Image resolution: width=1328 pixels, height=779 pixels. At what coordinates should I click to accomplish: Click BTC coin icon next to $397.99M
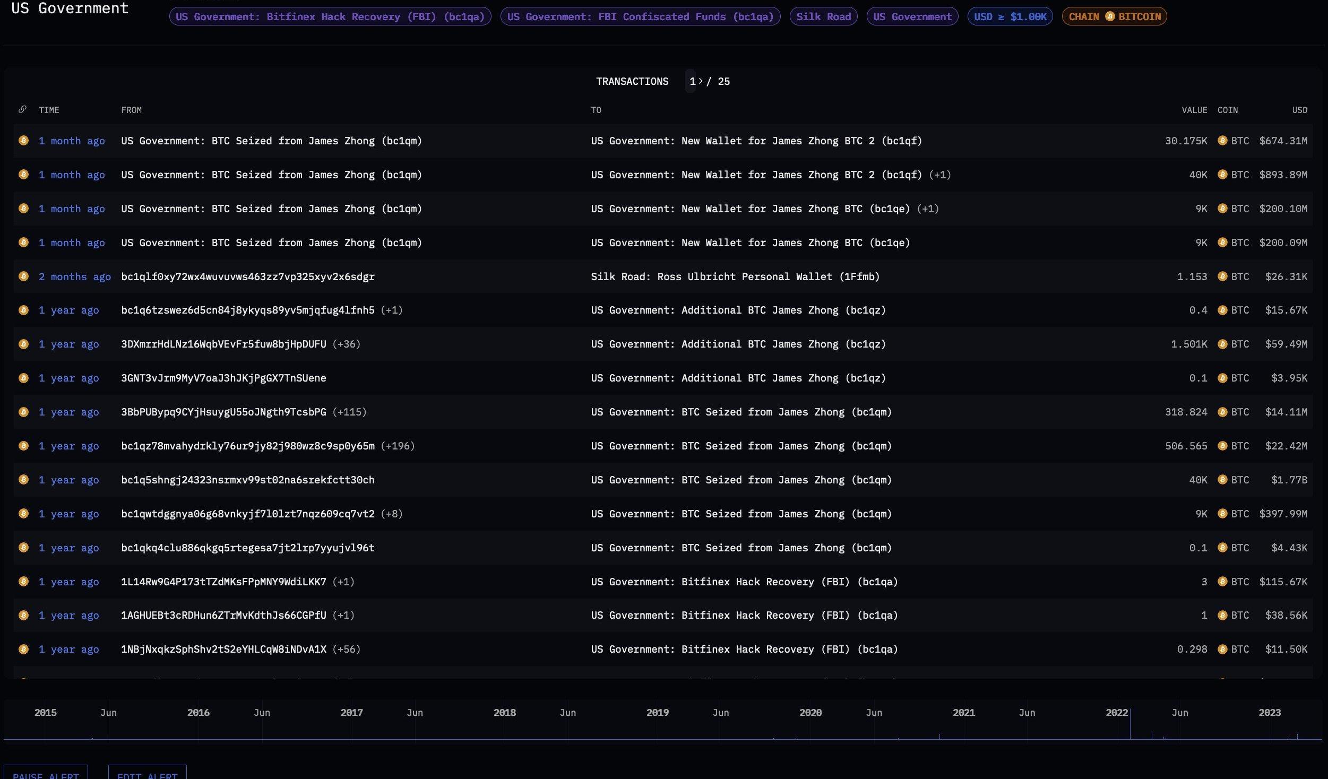point(1222,514)
